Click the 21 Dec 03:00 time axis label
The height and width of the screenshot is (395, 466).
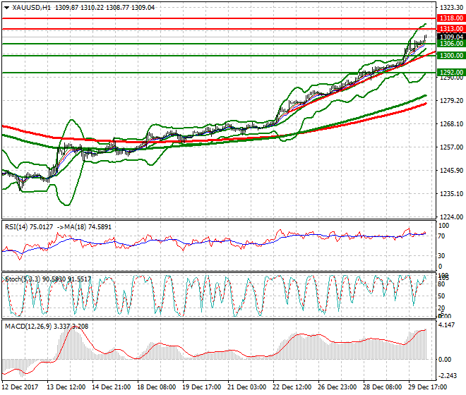point(246,387)
